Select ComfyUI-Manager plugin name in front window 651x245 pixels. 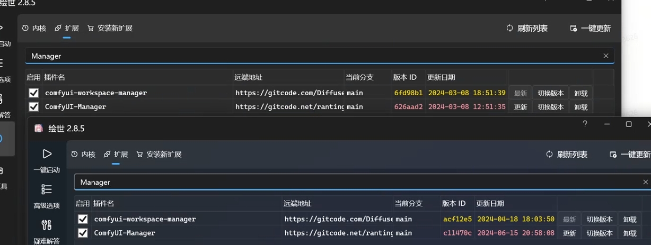point(125,233)
